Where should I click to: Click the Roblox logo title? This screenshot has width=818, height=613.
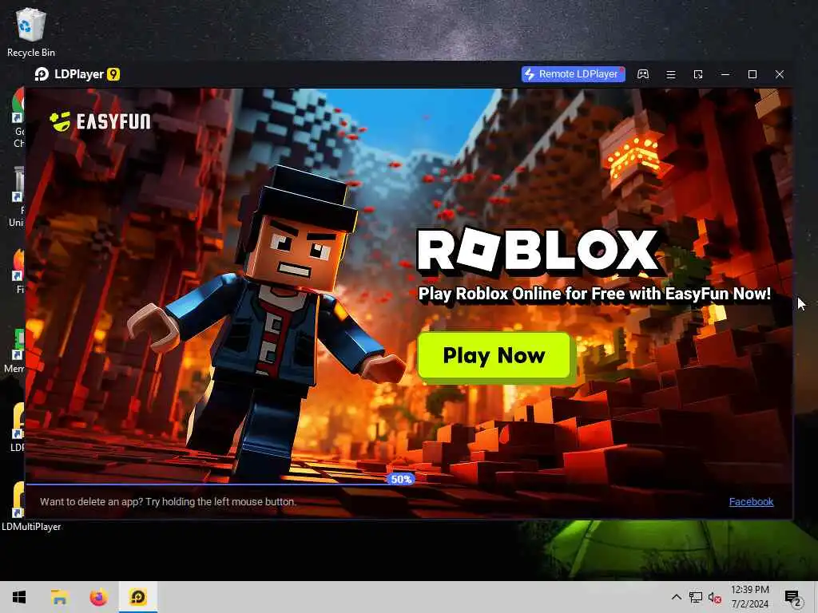pos(538,251)
